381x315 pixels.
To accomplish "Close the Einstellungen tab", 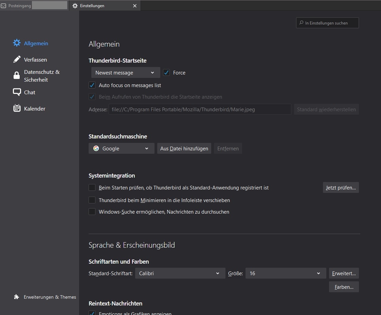I will 135,6.
